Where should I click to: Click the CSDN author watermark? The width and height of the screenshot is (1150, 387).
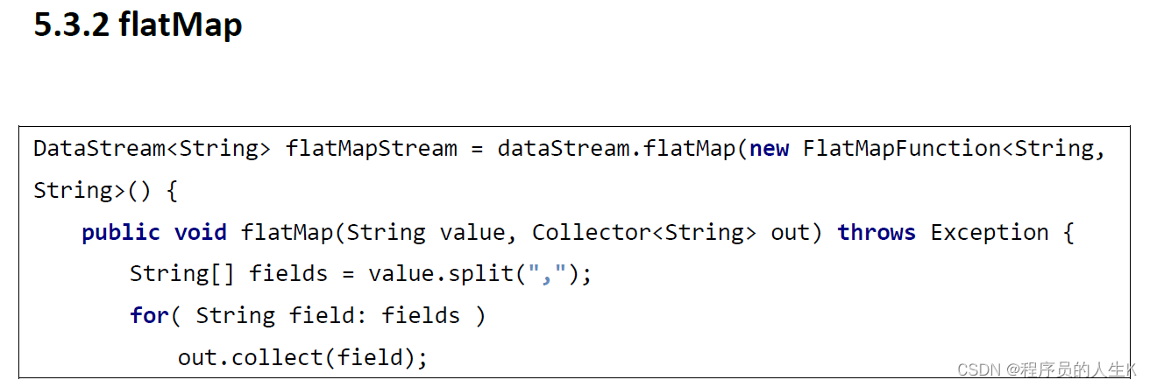(1045, 369)
